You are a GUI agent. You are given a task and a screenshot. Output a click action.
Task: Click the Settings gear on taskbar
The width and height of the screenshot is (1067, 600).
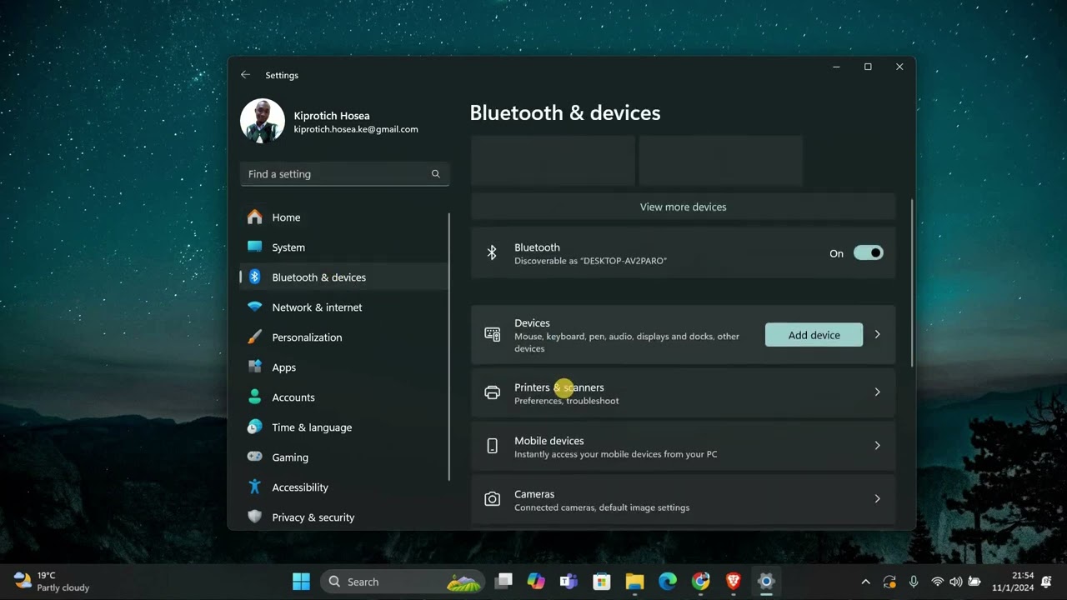pos(766,582)
